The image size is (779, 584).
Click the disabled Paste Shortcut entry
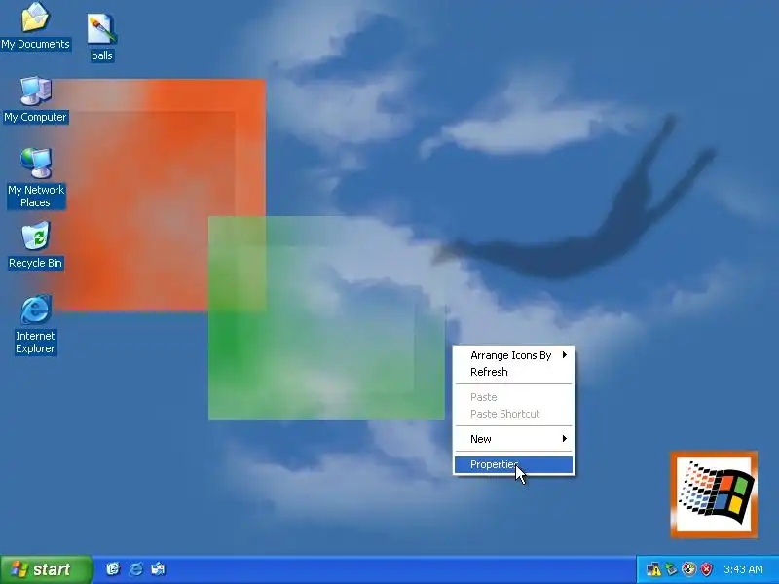[514, 414]
